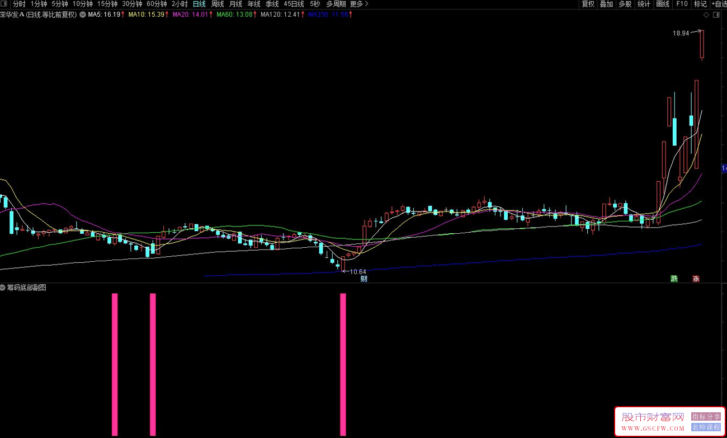This screenshot has width=727, height=438.
Task: Click the 筹码底部副图 sub-chart title
Action: (26, 288)
